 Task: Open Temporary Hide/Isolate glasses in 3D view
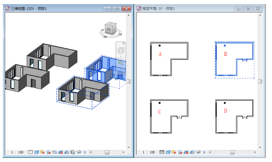tap(79, 152)
